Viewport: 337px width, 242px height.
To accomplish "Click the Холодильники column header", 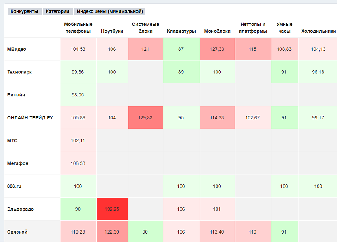I will 318,31.
